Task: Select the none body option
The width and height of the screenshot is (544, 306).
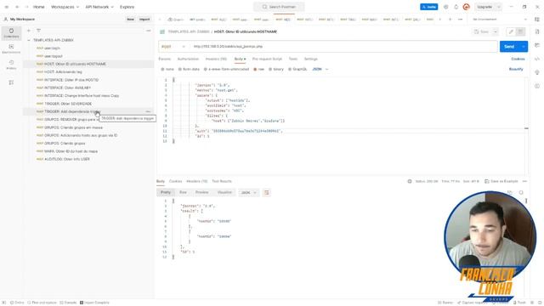Action: [x=167, y=69]
